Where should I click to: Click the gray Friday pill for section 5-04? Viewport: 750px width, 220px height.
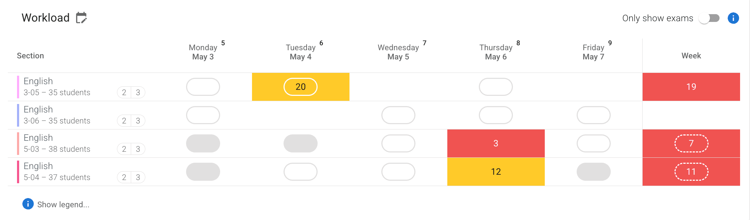(593, 172)
